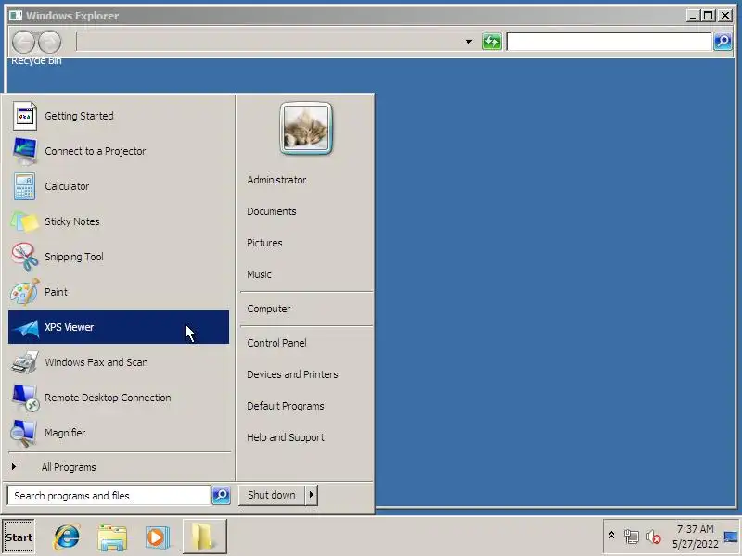Open Control Panel
This screenshot has height=556, width=742.
point(276,343)
